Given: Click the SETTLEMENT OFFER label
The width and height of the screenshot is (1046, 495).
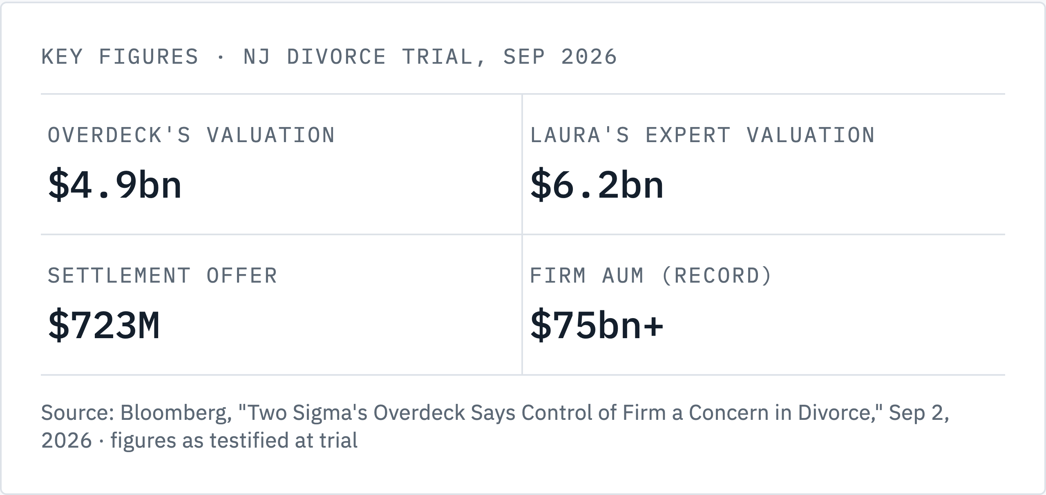Looking at the screenshot, I should pyautogui.click(x=163, y=276).
